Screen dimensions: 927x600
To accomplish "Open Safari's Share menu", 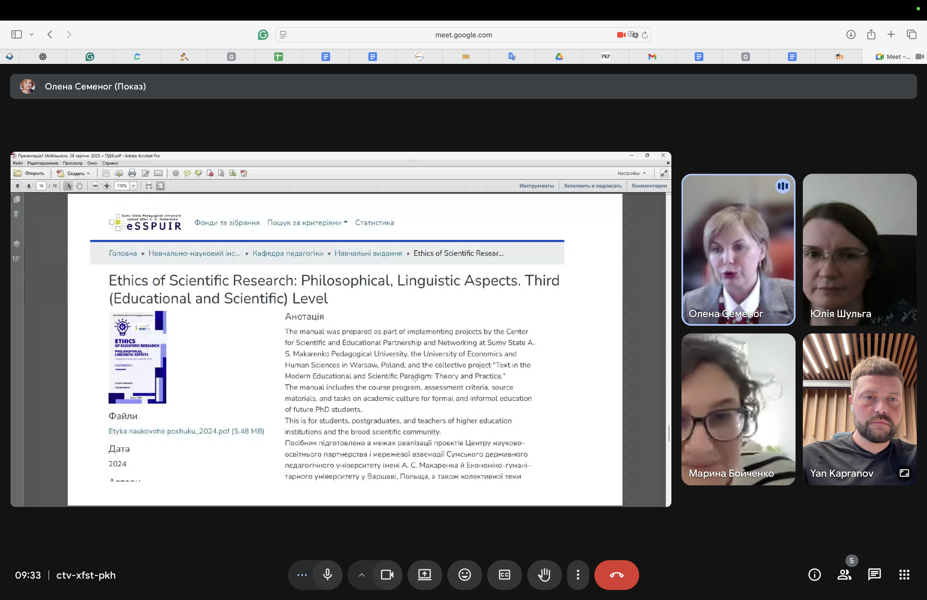I will [871, 34].
